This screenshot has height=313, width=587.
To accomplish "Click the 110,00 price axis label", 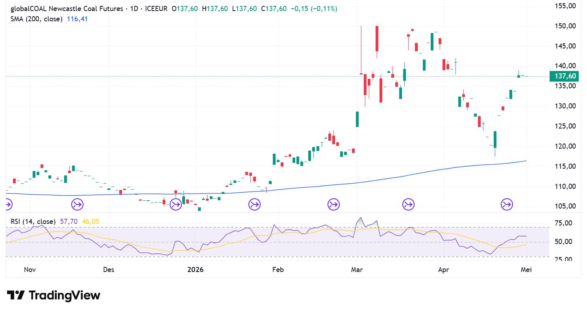I will pos(565,186).
